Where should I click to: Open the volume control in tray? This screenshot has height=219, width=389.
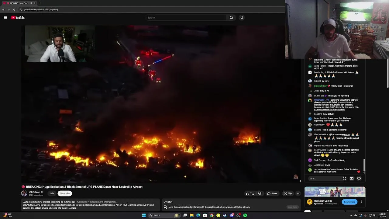pos(374,215)
